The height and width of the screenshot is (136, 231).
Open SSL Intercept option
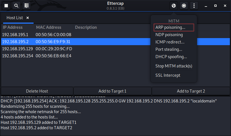click(x=168, y=75)
